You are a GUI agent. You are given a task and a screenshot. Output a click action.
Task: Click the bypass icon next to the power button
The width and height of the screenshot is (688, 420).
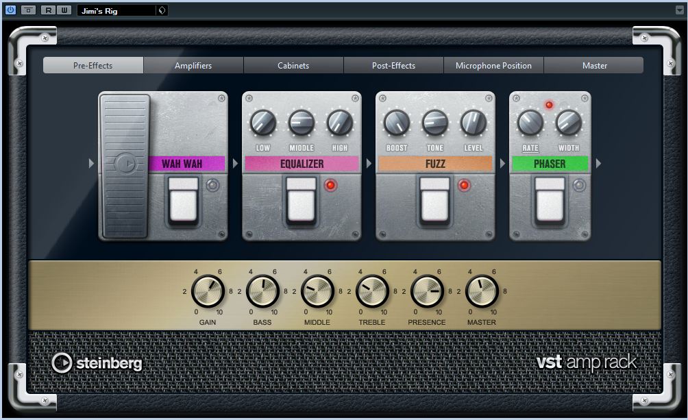[x=27, y=10]
